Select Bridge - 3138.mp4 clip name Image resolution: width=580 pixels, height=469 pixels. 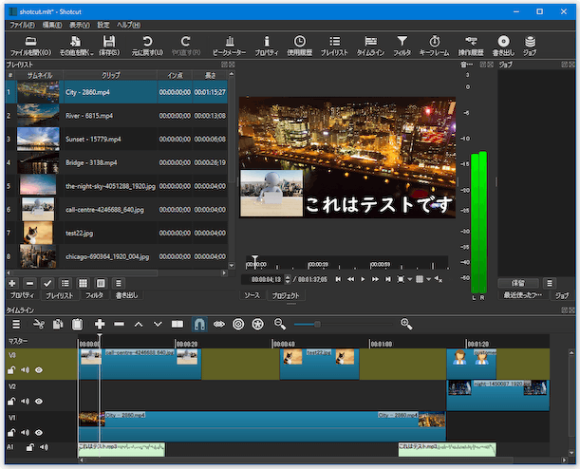coord(91,162)
